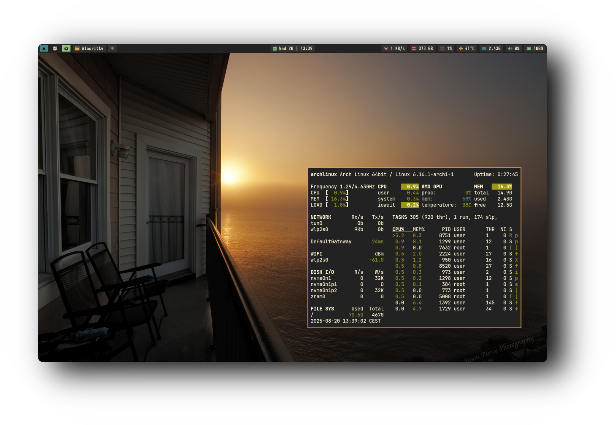The height and width of the screenshot is (425, 616).
Task: Click the highlighted CPU 0.9% bar
Action: click(x=410, y=186)
